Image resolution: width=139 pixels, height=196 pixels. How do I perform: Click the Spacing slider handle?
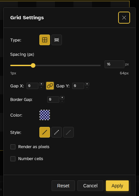[x=33, y=65]
